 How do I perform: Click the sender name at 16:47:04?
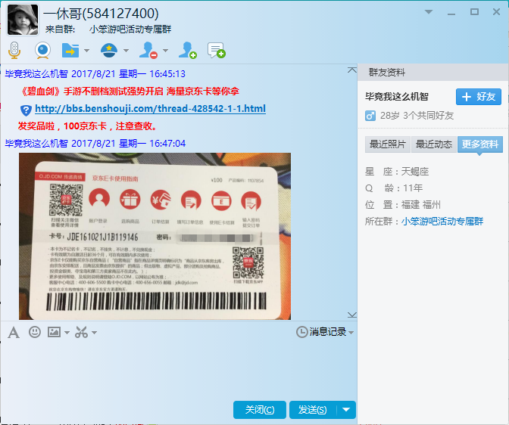pos(36,143)
